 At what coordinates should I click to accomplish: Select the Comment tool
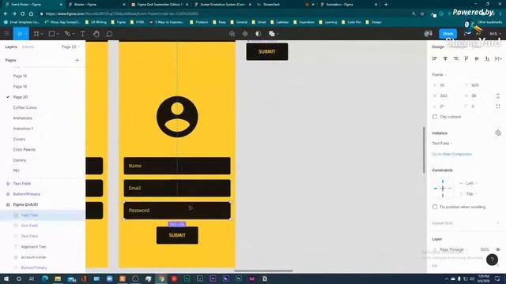(x=109, y=33)
